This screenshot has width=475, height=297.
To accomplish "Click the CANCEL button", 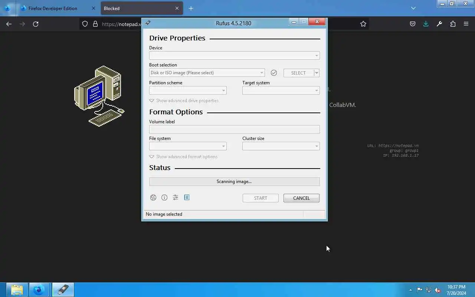I will pos(301,198).
